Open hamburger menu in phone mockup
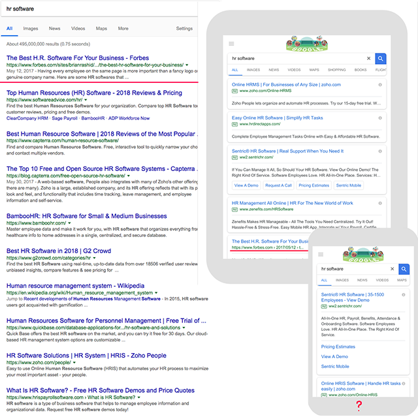Screen dimensions: 418x417 (x=321, y=255)
